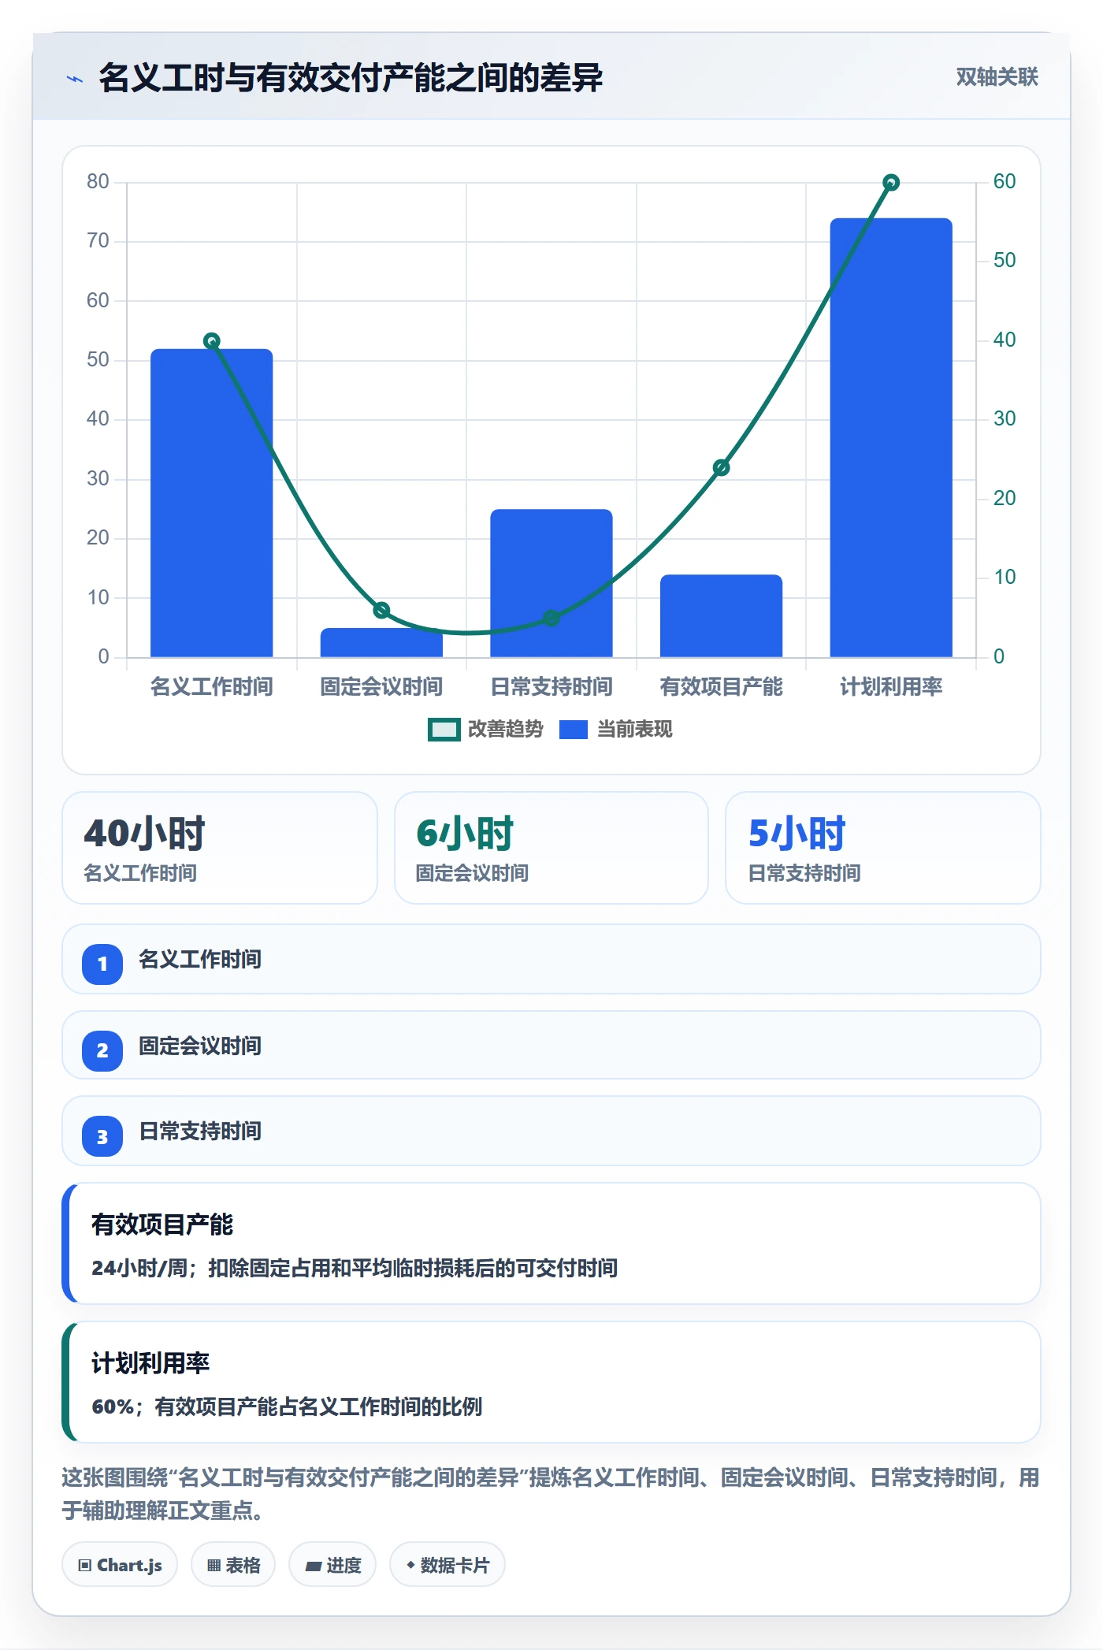
Task: Click the 表格 tag
Action: pyautogui.click(x=233, y=1565)
